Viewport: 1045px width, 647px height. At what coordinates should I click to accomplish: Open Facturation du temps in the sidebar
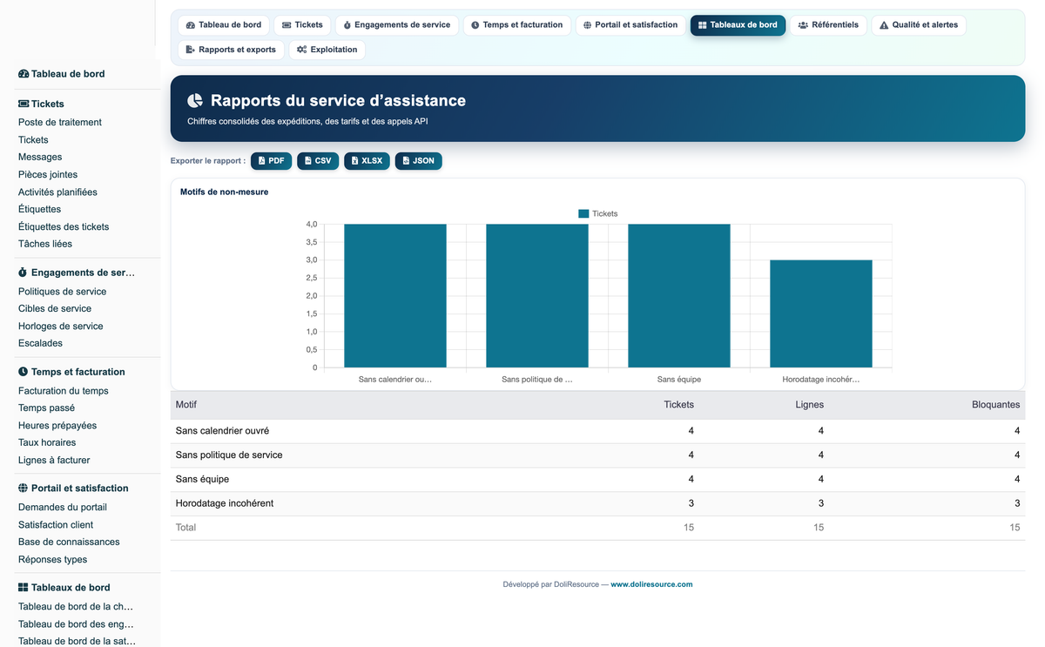pos(64,391)
